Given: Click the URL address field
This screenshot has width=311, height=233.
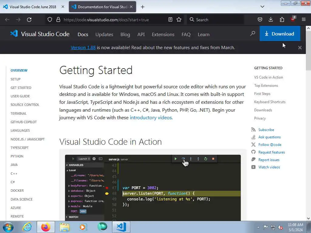Looking at the screenshot, I should coord(114,20).
